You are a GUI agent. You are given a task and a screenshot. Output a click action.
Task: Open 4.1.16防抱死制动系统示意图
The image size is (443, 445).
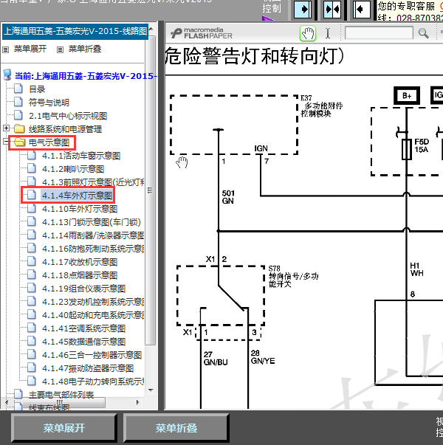coord(93,249)
